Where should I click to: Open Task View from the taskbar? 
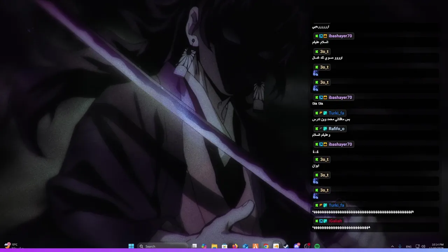coord(195,246)
